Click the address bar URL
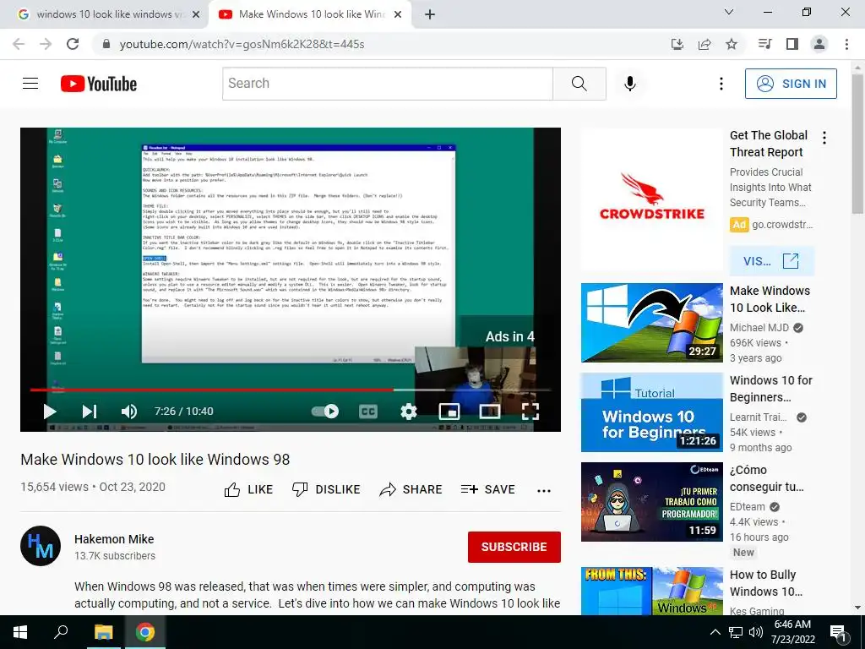The image size is (865, 649). coord(242,44)
